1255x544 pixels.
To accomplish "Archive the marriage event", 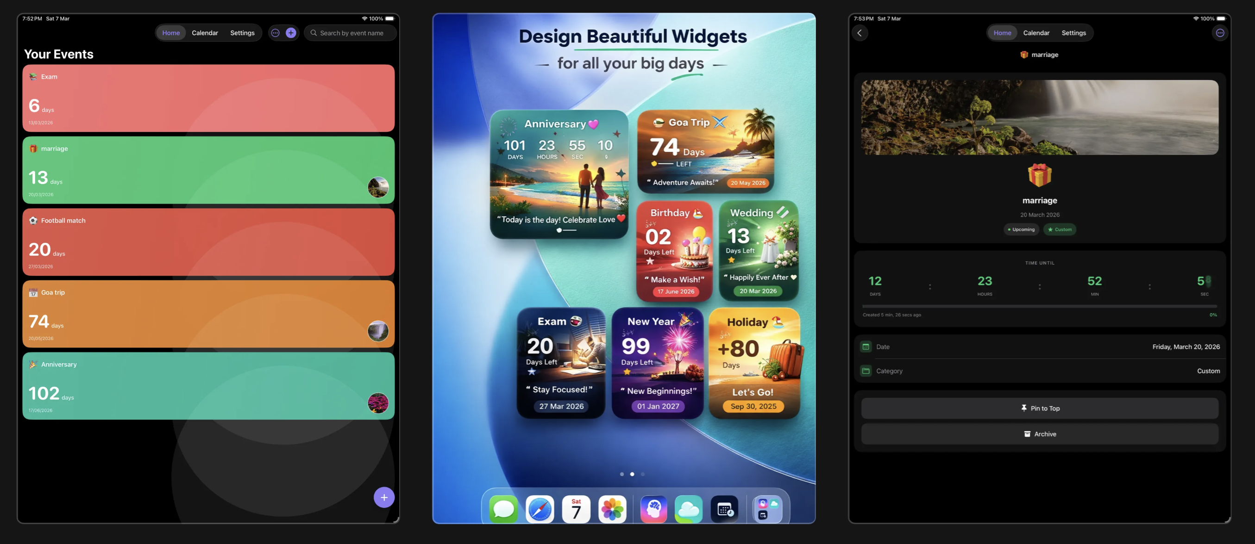I will point(1040,433).
